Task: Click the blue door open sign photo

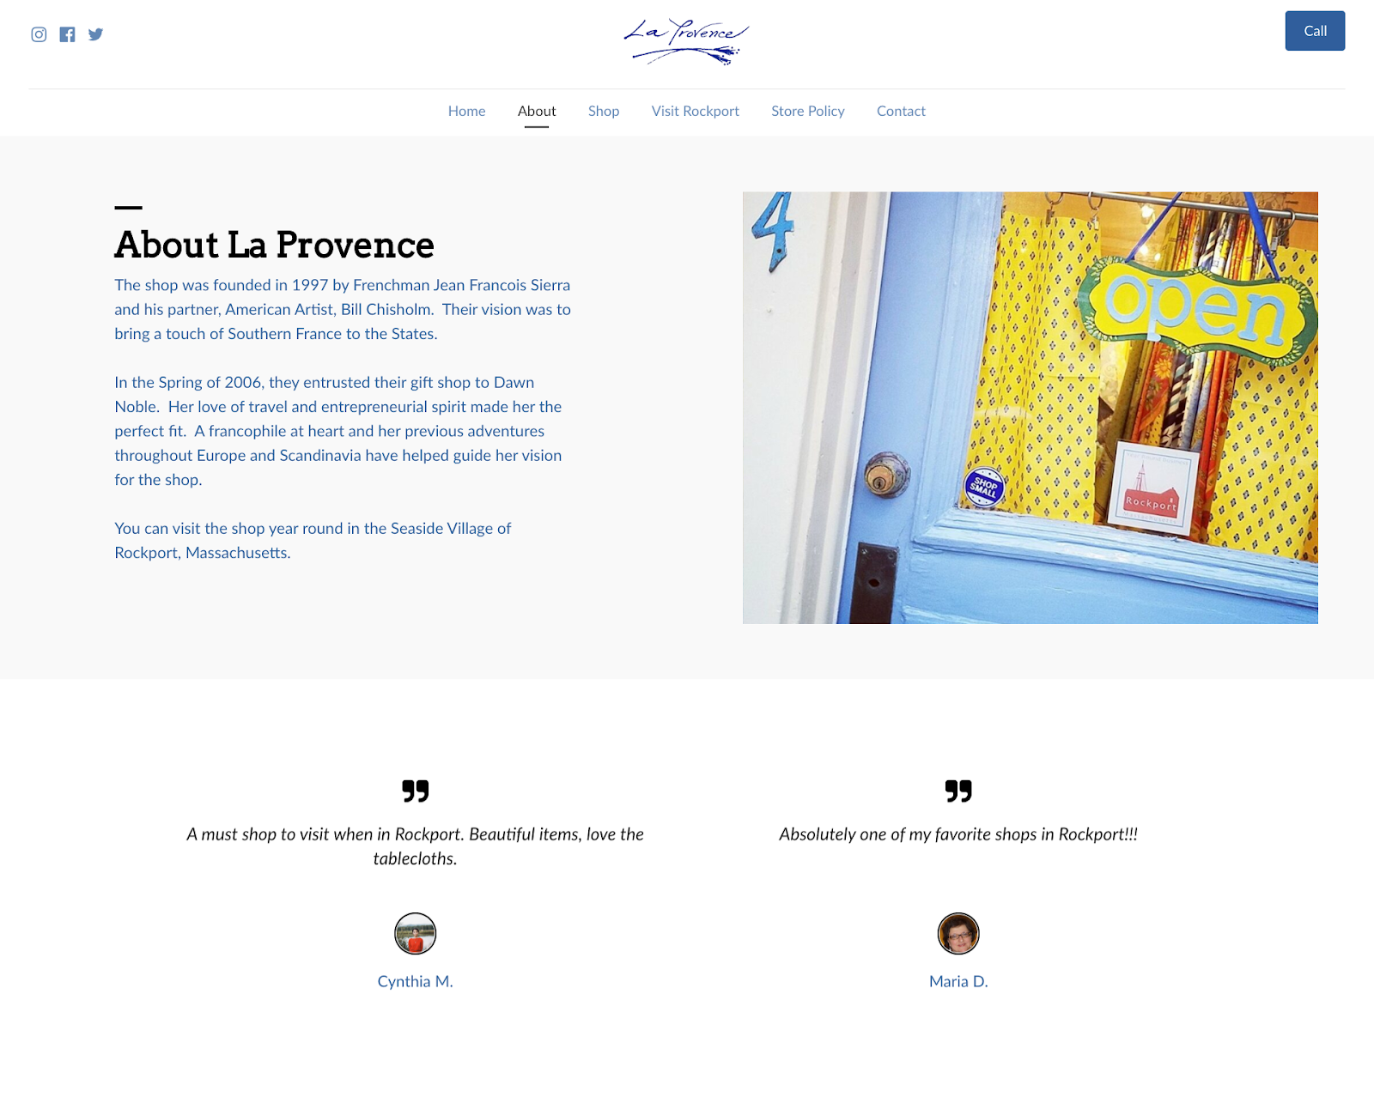Action: click(x=1030, y=408)
